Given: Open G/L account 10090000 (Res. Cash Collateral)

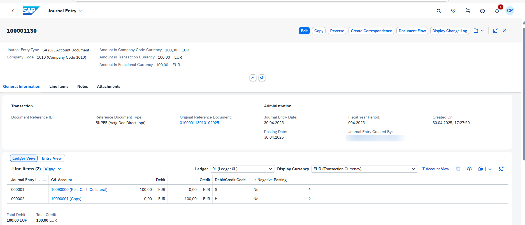Looking at the screenshot, I should (79, 190).
